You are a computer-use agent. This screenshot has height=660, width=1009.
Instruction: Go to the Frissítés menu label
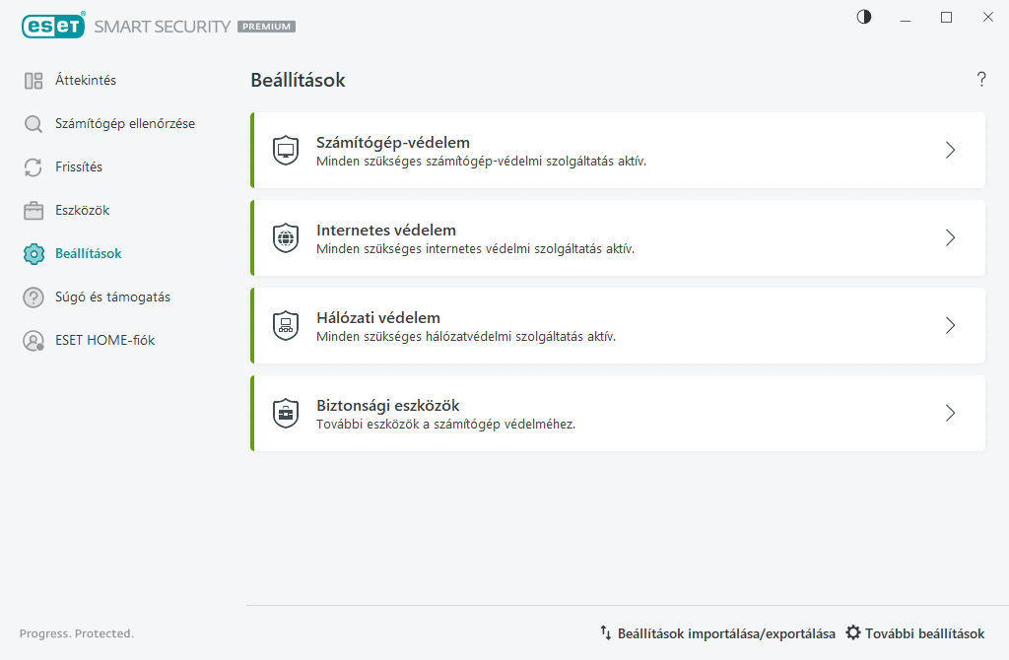(79, 167)
